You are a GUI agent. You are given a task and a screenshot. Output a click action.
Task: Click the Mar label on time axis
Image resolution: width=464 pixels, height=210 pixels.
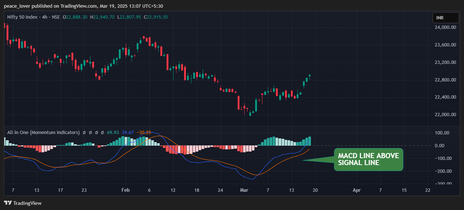point(244,190)
